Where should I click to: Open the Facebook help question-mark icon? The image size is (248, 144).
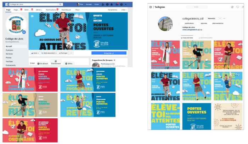121,4
